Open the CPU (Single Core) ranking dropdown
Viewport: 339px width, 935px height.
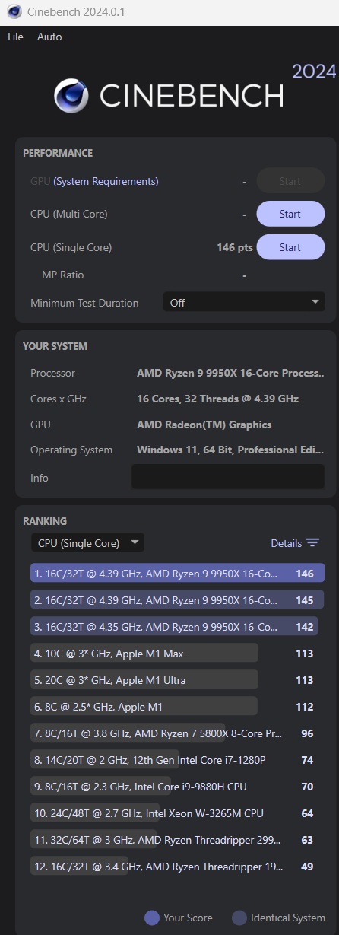click(87, 543)
